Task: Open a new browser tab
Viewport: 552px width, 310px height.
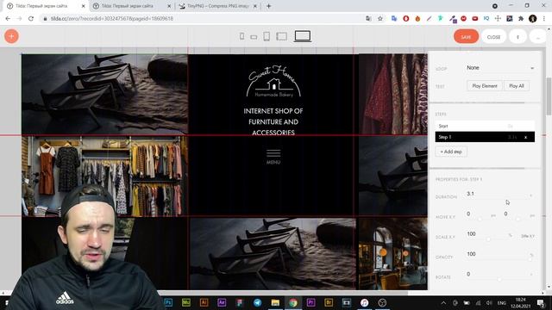Action: (268, 6)
